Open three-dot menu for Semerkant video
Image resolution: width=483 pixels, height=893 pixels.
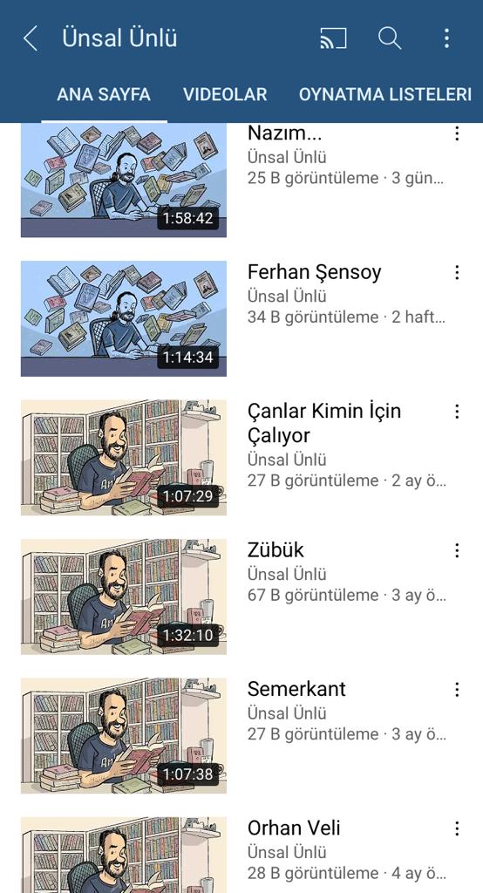tap(457, 690)
